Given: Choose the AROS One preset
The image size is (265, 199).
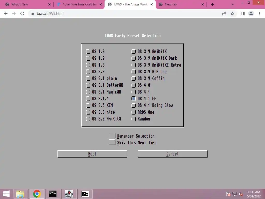Looking at the screenshot, I should tap(134, 112).
